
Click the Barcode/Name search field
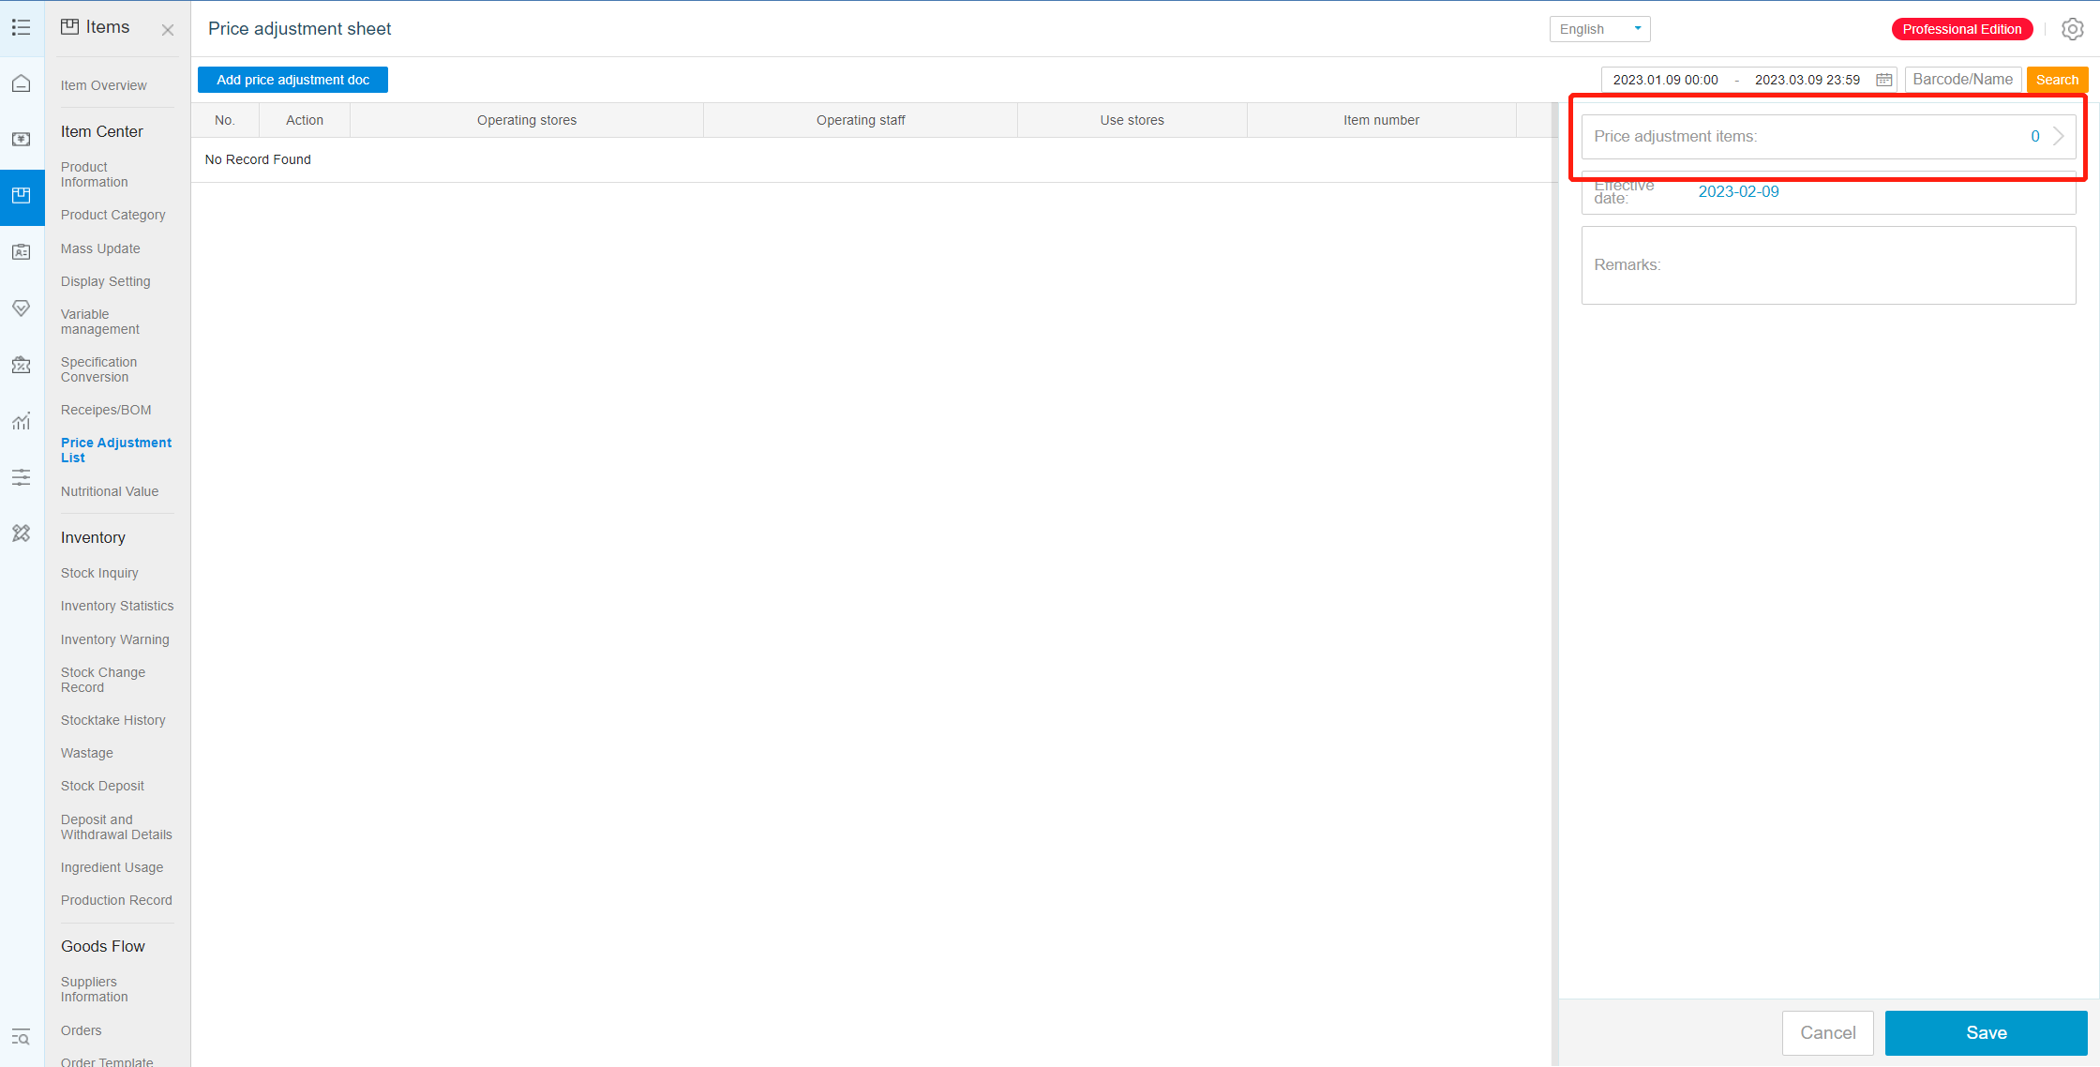1962,80
